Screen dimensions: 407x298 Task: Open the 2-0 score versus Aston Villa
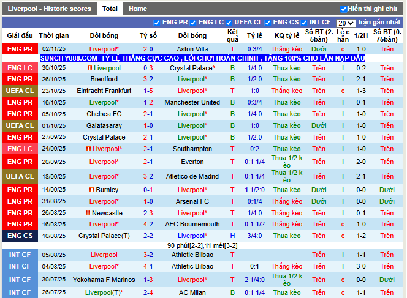point(148,49)
